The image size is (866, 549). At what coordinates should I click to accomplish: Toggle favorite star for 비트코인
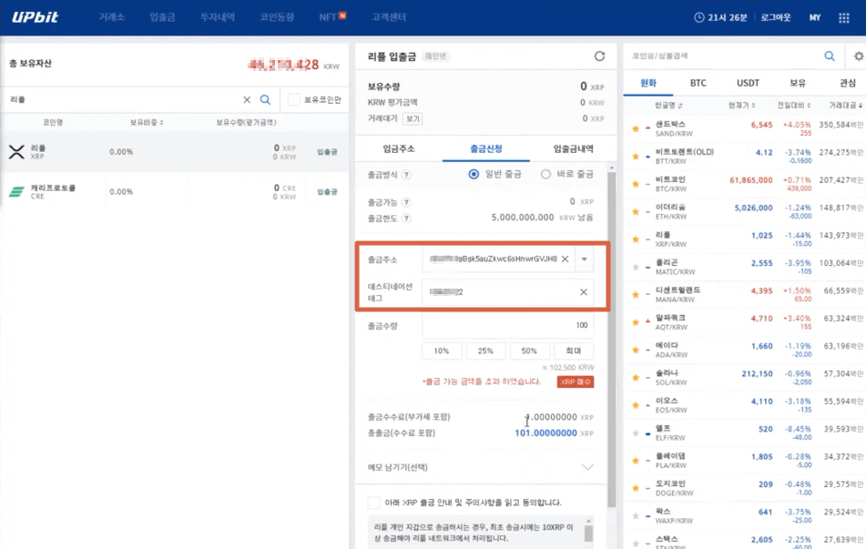click(x=636, y=184)
